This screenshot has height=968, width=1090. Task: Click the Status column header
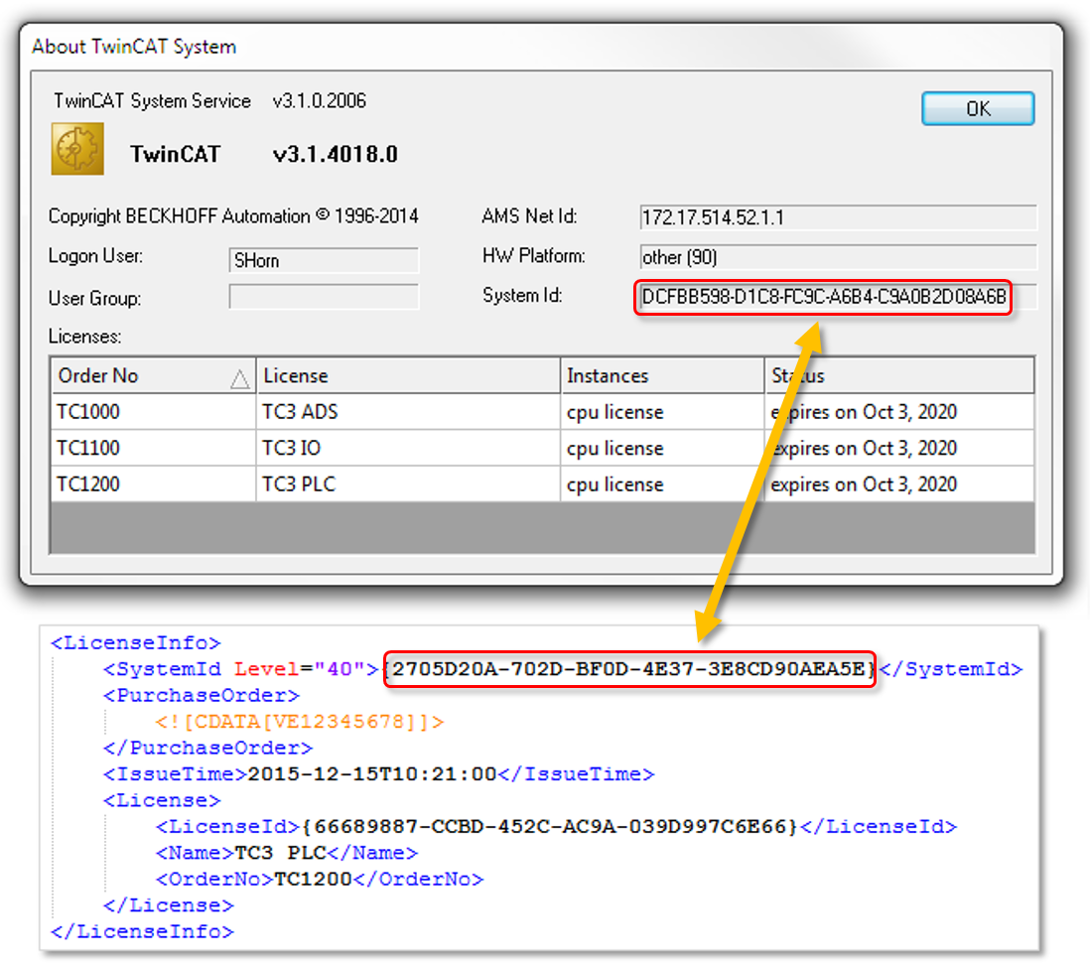[898, 375]
